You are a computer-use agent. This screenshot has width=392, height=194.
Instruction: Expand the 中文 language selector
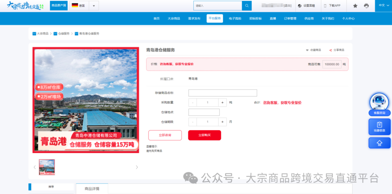click(x=383, y=5)
